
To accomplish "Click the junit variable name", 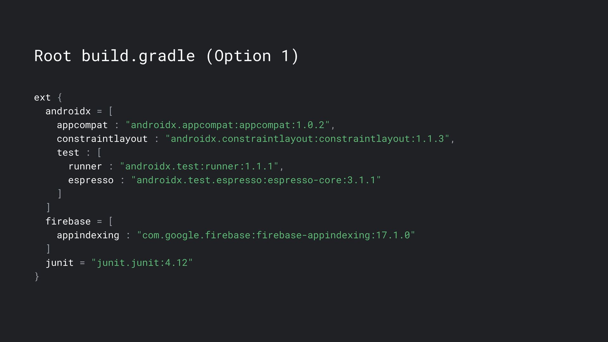I will tap(60, 263).
